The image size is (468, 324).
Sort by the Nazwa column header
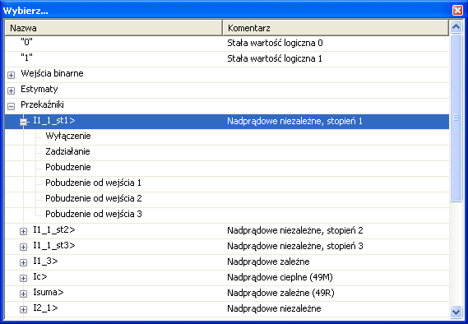(114, 28)
